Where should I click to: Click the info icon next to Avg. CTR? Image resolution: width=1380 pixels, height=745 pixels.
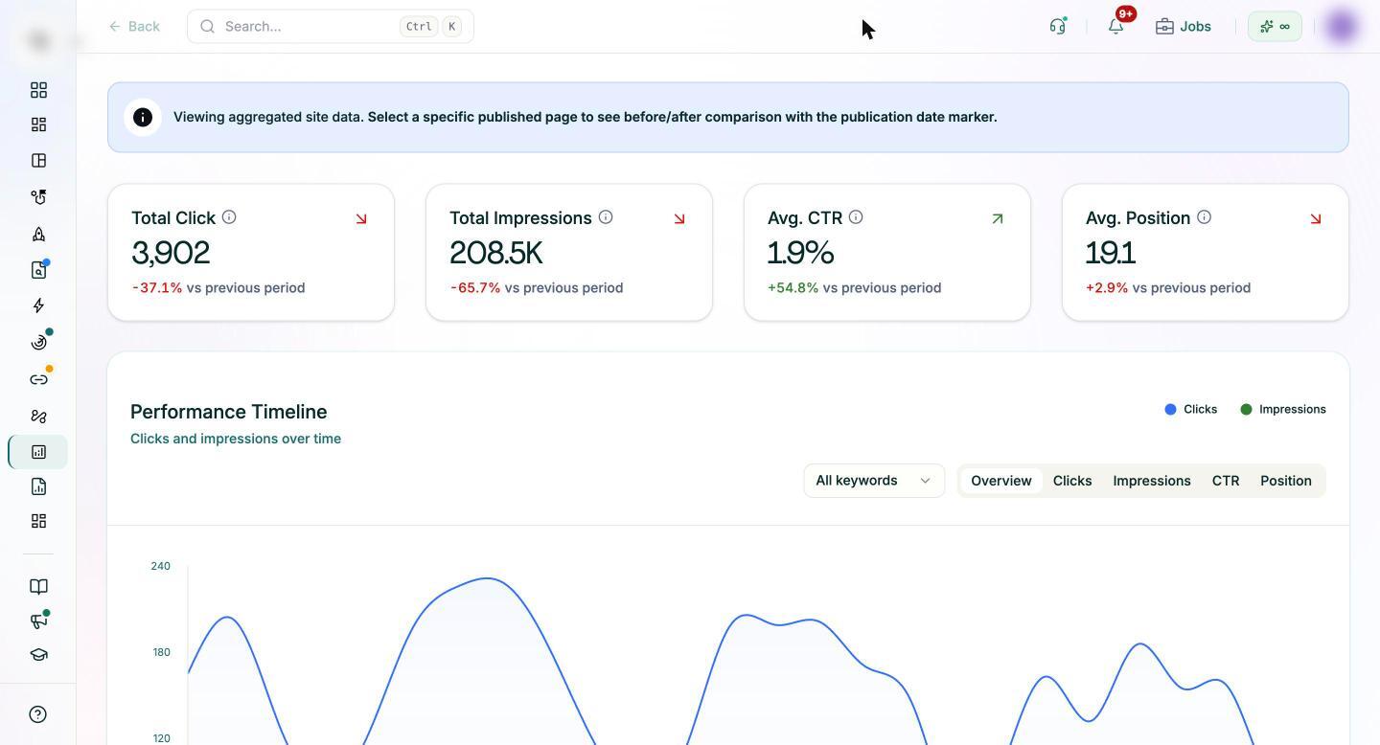(x=856, y=217)
